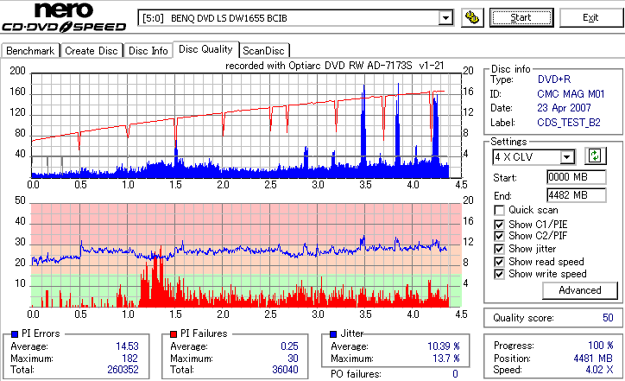Viewport: 625px width, 381px height.
Task: Click the End position 4482 MB field
Action: pyautogui.click(x=577, y=195)
